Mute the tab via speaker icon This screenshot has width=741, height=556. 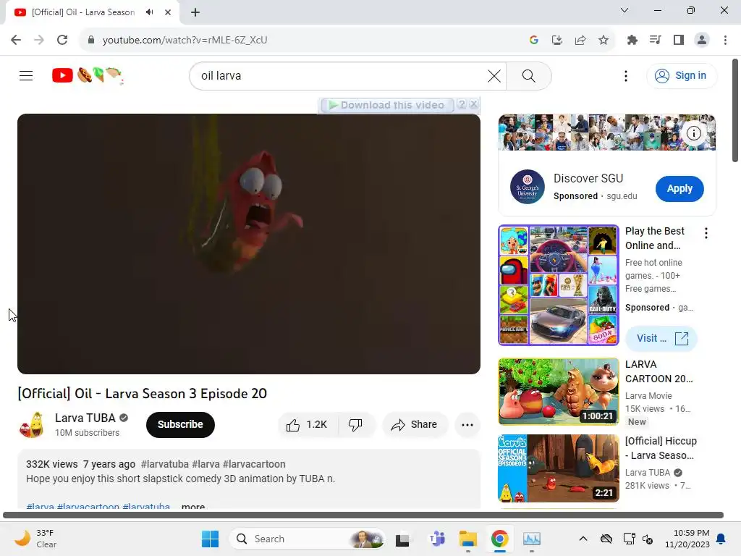[x=150, y=12]
